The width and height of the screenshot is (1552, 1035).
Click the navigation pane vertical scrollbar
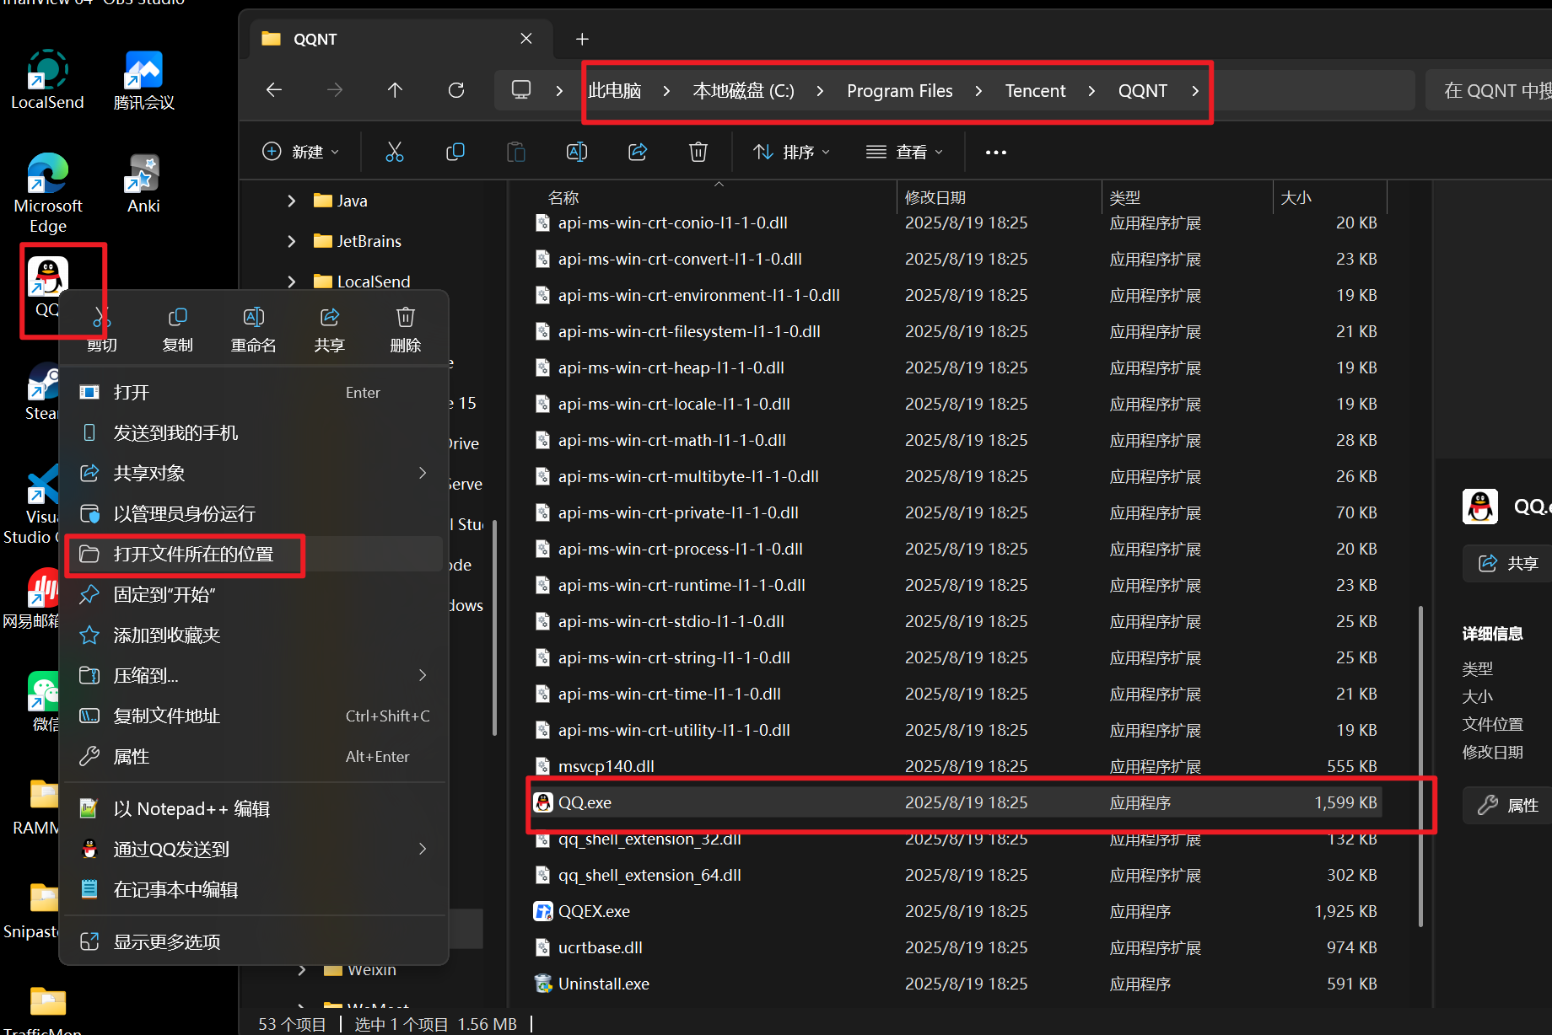click(x=494, y=628)
